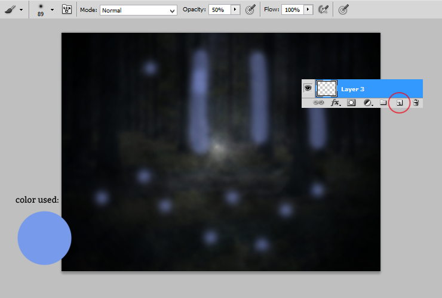Add a layer mask
Image resolution: width=442 pixels, height=298 pixels.
pyautogui.click(x=351, y=103)
